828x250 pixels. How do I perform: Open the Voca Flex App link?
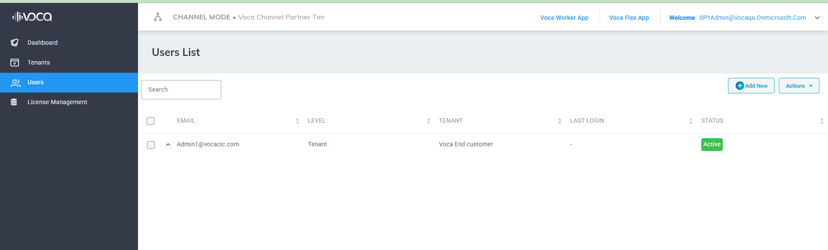click(x=629, y=18)
